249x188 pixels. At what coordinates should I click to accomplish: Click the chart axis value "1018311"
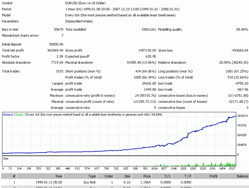(x=243, y=116)
